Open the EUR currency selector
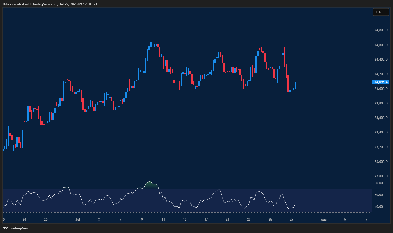 point(381,12)
